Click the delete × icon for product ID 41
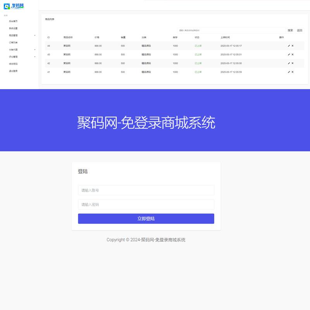Viewport: 310px width, 310px height. (293, 72)
